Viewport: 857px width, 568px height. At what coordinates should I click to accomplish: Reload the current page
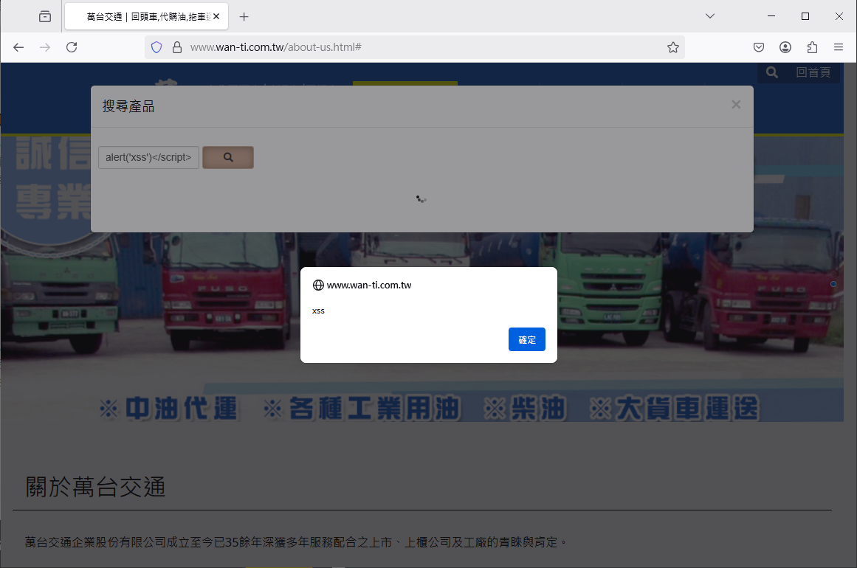coord(72,47)
